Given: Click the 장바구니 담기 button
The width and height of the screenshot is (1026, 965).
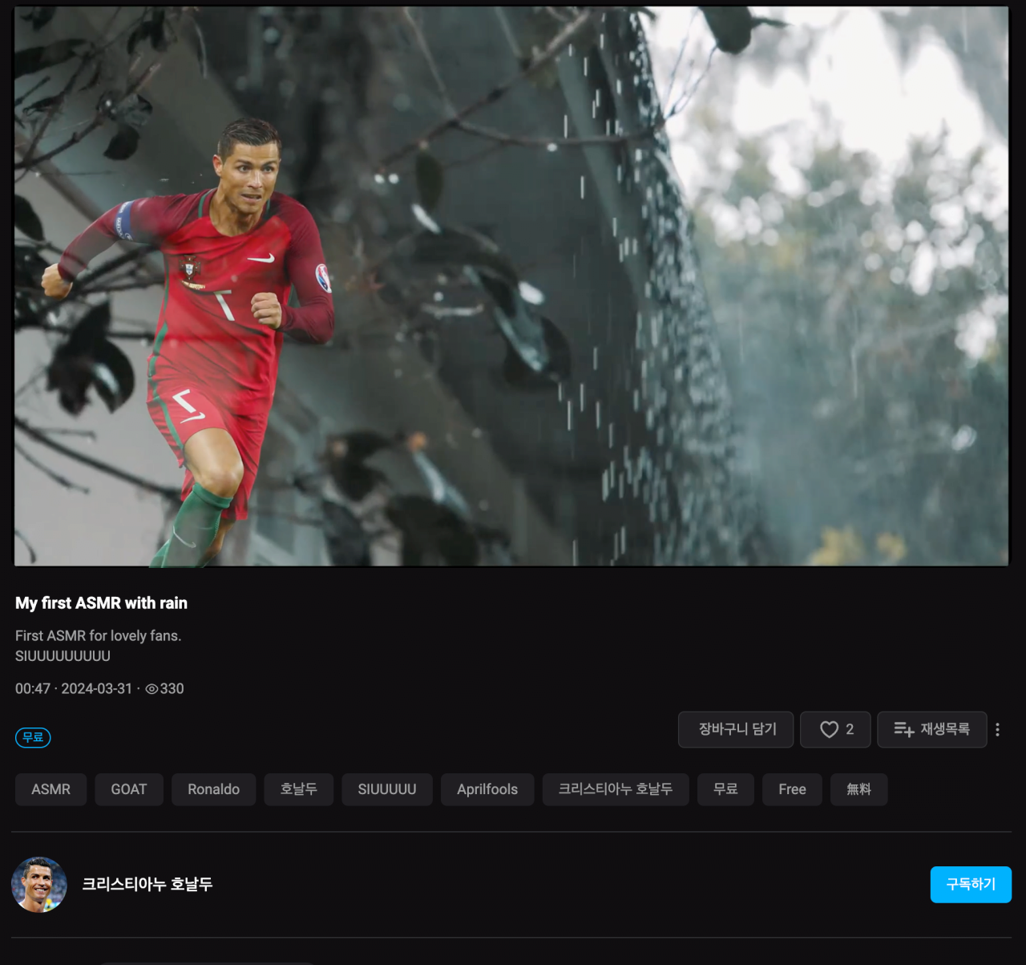Looking at the screenshot, I should (736, 729).
